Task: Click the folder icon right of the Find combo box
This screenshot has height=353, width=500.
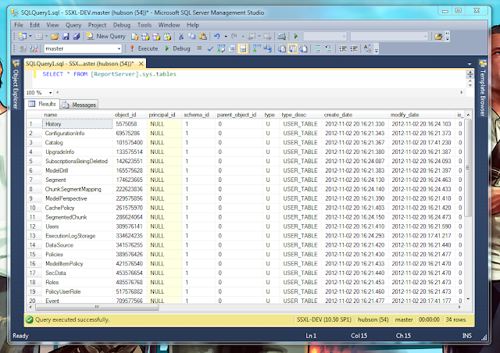Action: pyautogui.click(x=438, y=37)
